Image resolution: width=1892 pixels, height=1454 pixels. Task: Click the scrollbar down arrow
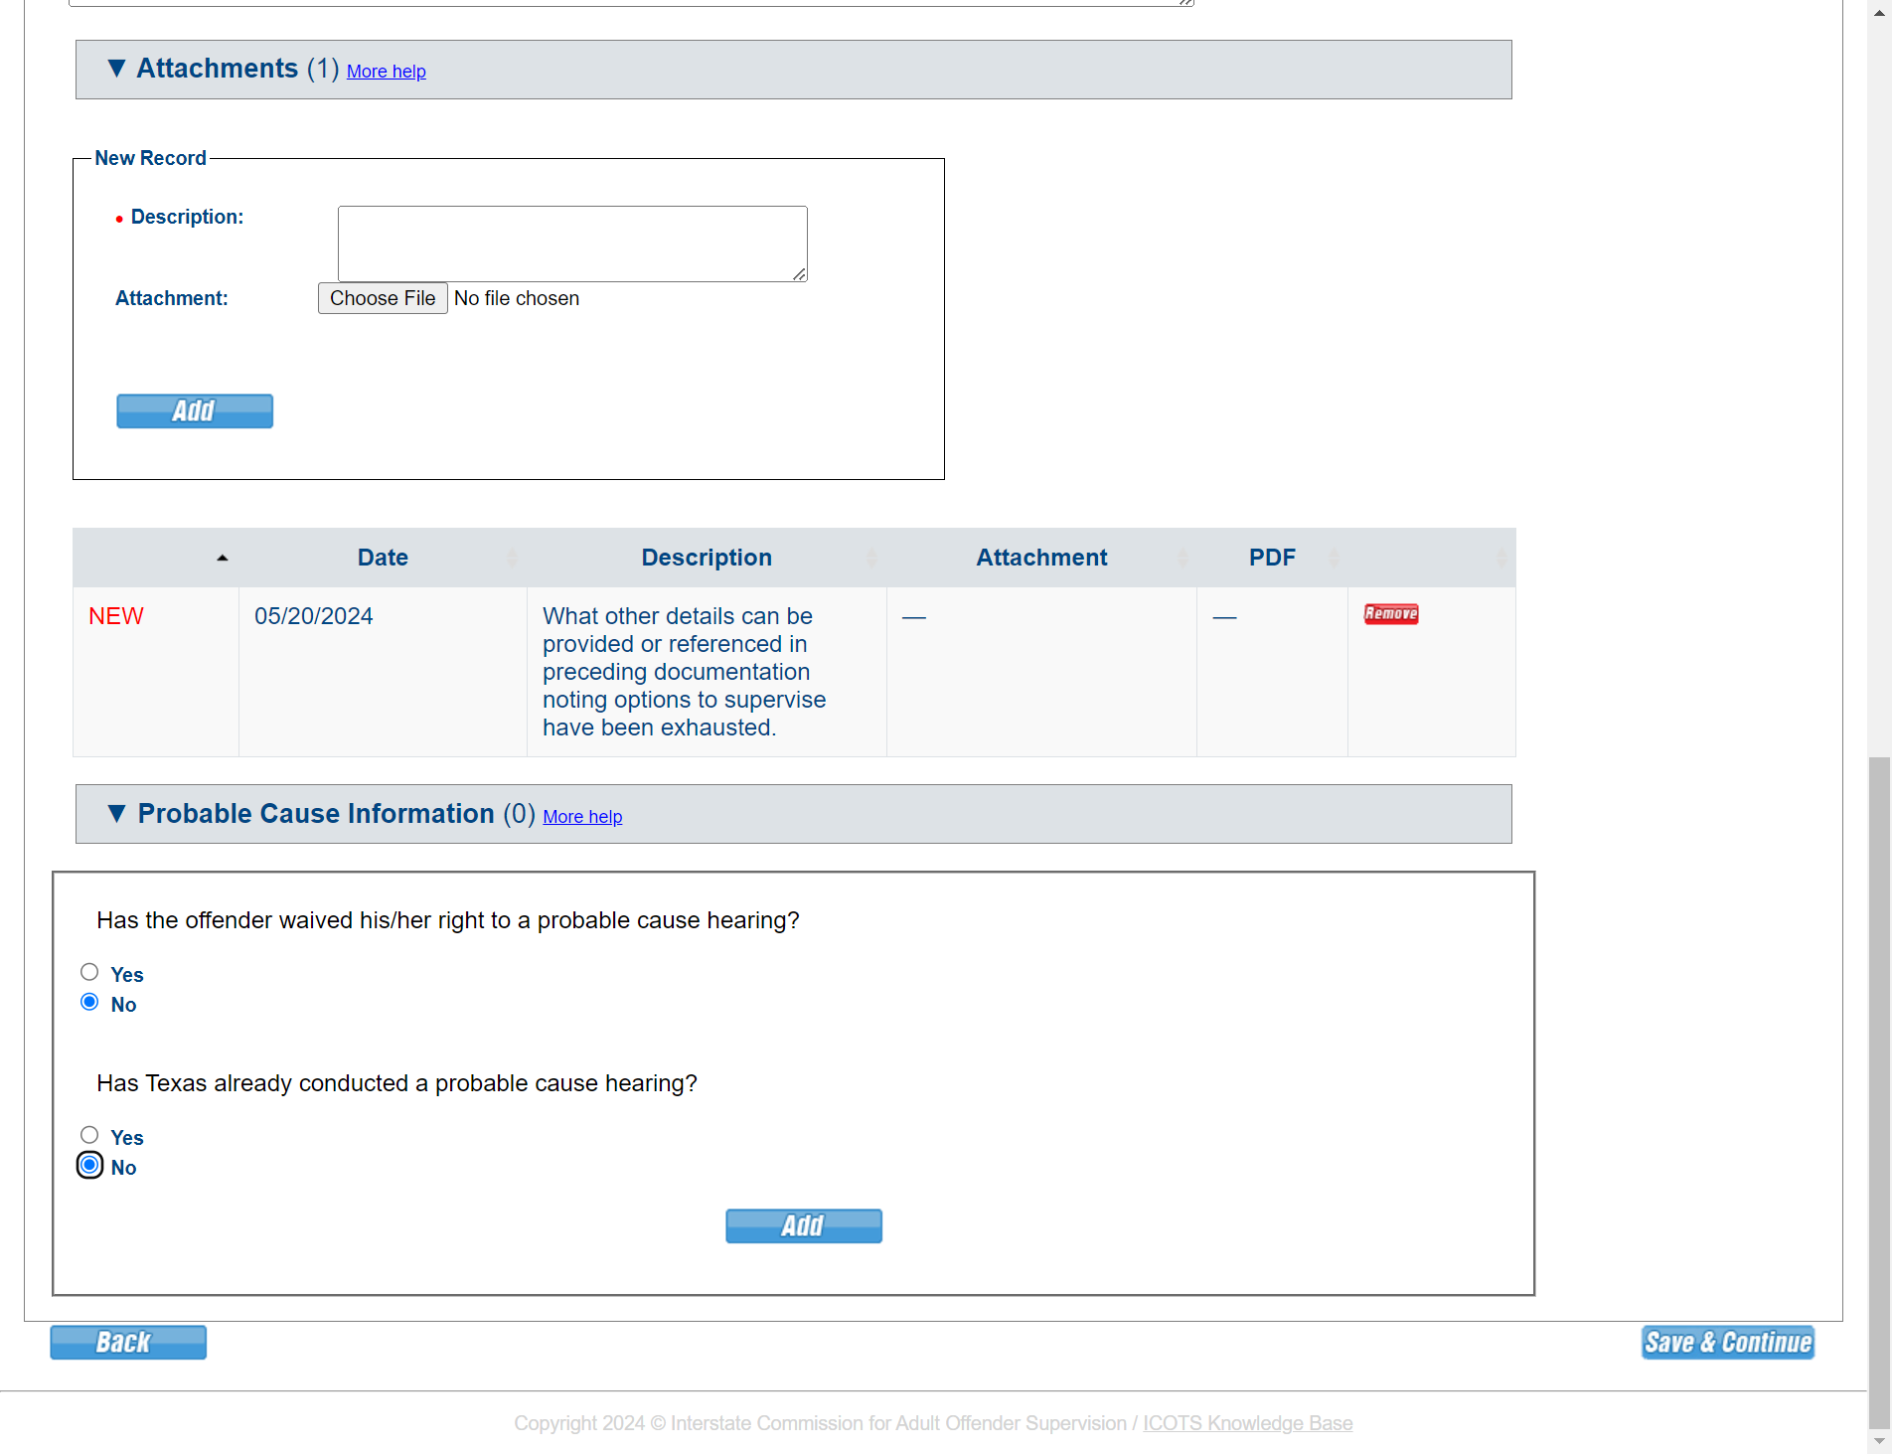click(1879, 1441)
